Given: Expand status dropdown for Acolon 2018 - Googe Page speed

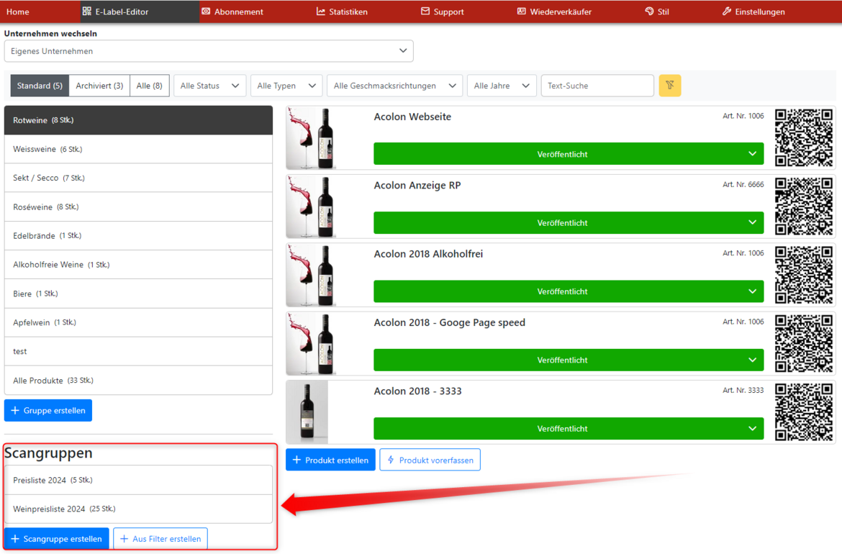Looking at the screenshot, I should coord(569,360).
